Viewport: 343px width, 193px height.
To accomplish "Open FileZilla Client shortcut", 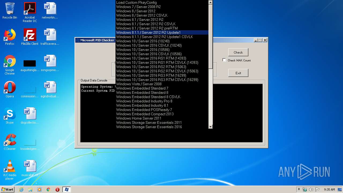I will tap(30, 37).
